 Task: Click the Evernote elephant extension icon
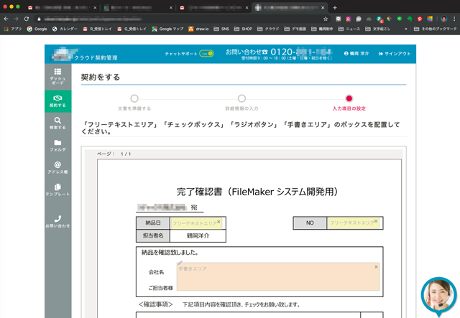point(410,19)
